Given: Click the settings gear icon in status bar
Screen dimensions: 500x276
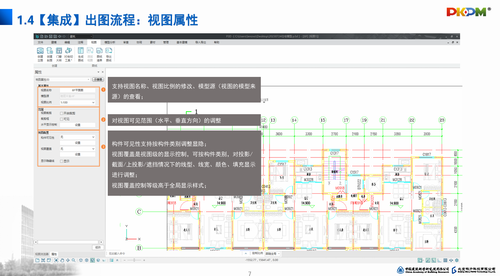Looking at the screenshot, I should (457, 260).
